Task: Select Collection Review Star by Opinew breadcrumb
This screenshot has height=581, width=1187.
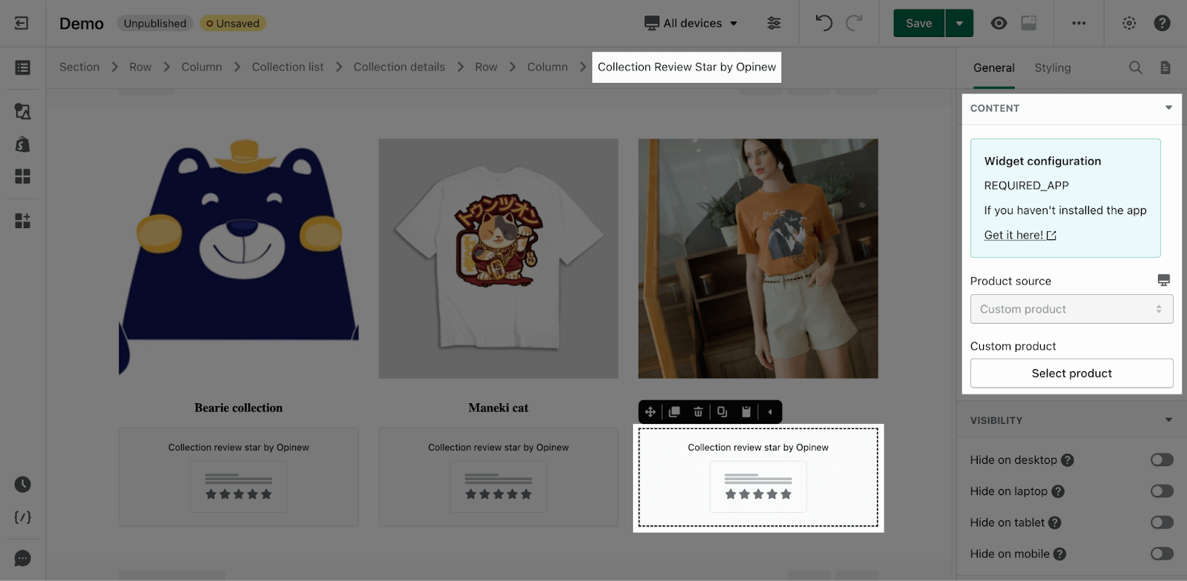Action: 686,67
